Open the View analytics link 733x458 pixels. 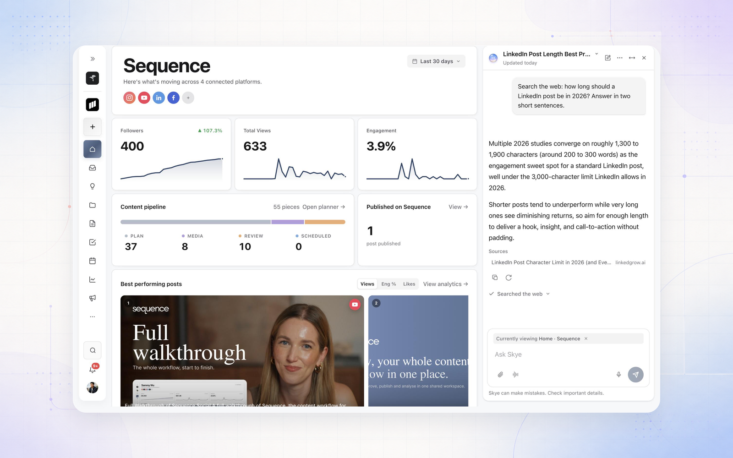pyautogui.click(x=445, y=284)
